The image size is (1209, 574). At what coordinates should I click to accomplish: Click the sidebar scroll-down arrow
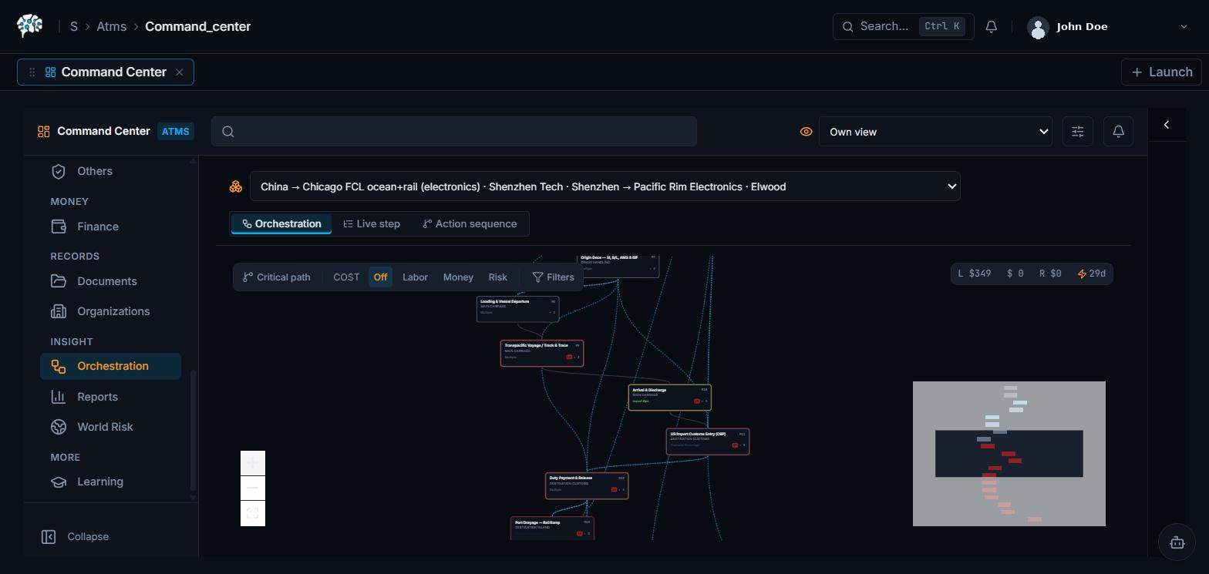tap(193, 498)
